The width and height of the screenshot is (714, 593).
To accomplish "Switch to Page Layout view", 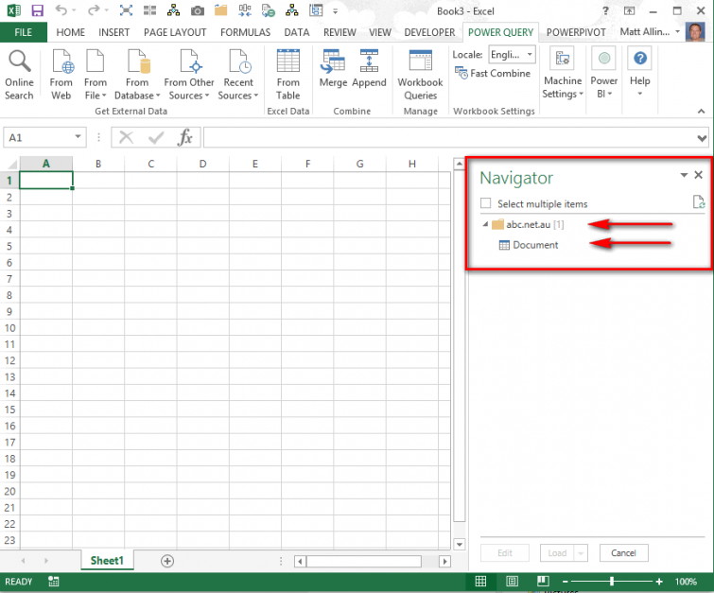I will point(512,581).
